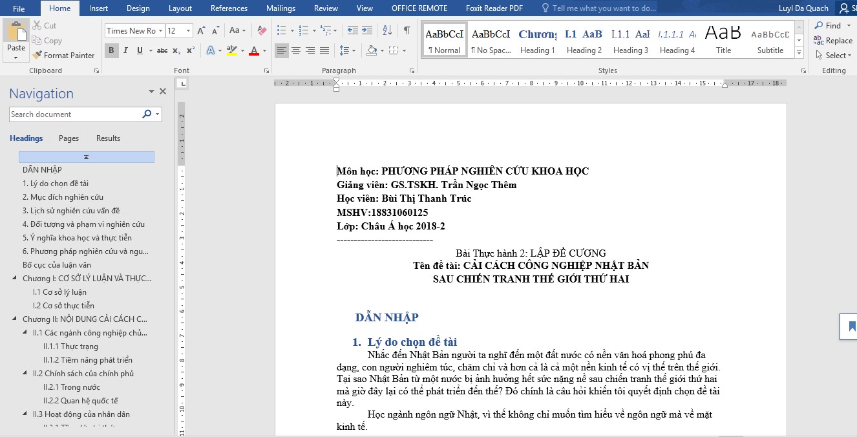Align paragraph right
857x437 pixels.
pos(310,50)
